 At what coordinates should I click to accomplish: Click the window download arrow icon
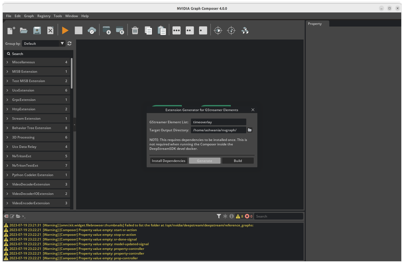(107, 30)
